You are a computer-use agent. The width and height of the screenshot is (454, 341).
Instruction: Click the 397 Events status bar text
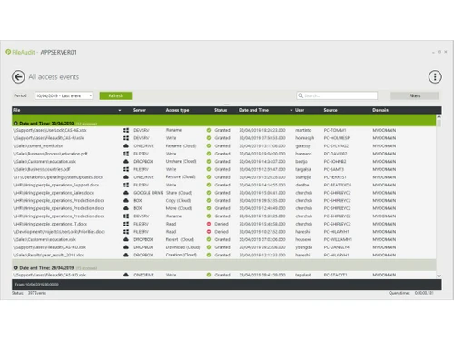(37, 293)
